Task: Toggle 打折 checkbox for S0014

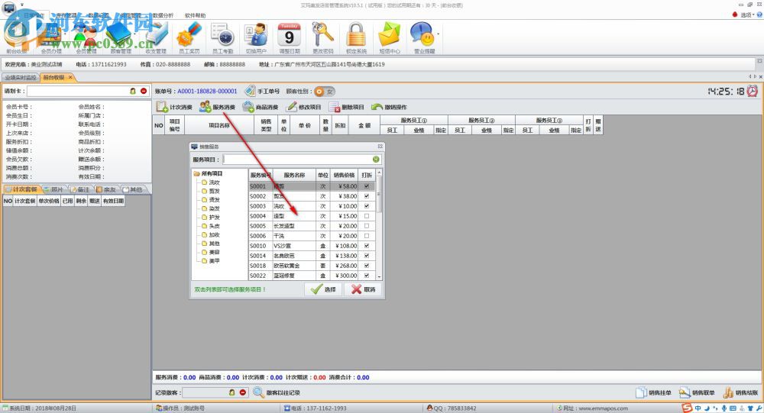Action: tap(367, 256)
